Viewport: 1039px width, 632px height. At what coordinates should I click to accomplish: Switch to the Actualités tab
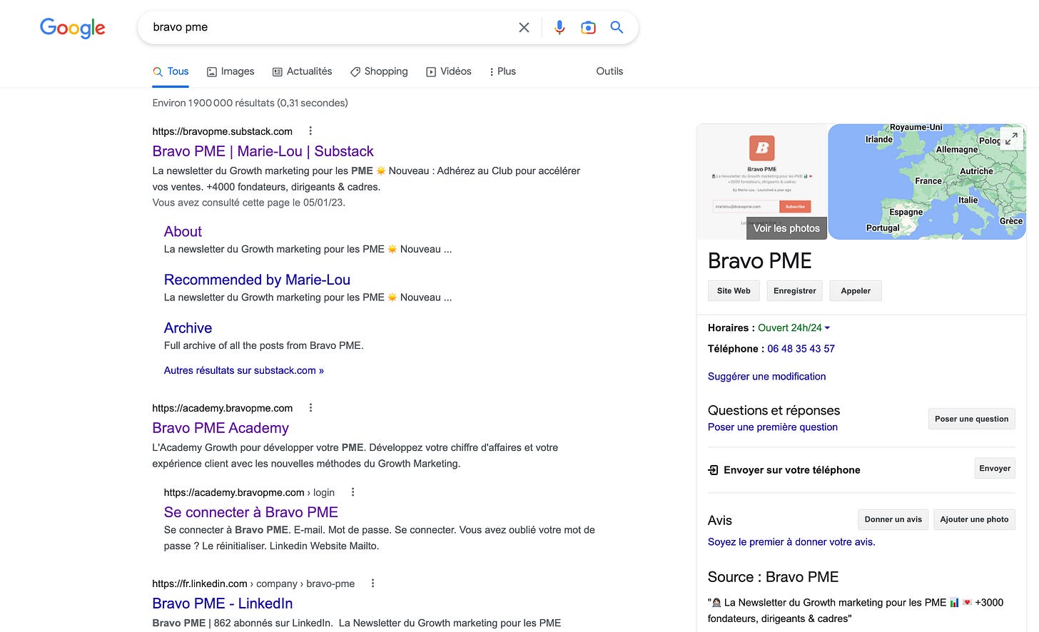tap(303, 71)
